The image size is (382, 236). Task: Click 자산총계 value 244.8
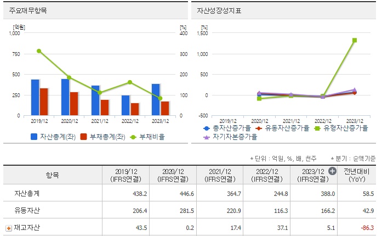[x=281, y=194]
